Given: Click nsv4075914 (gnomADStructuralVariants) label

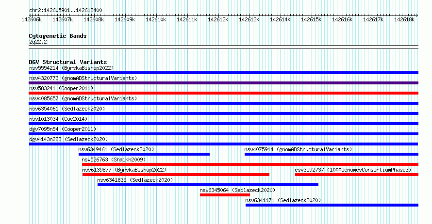Looking at the screenshot, I should (x=298, y=149).
